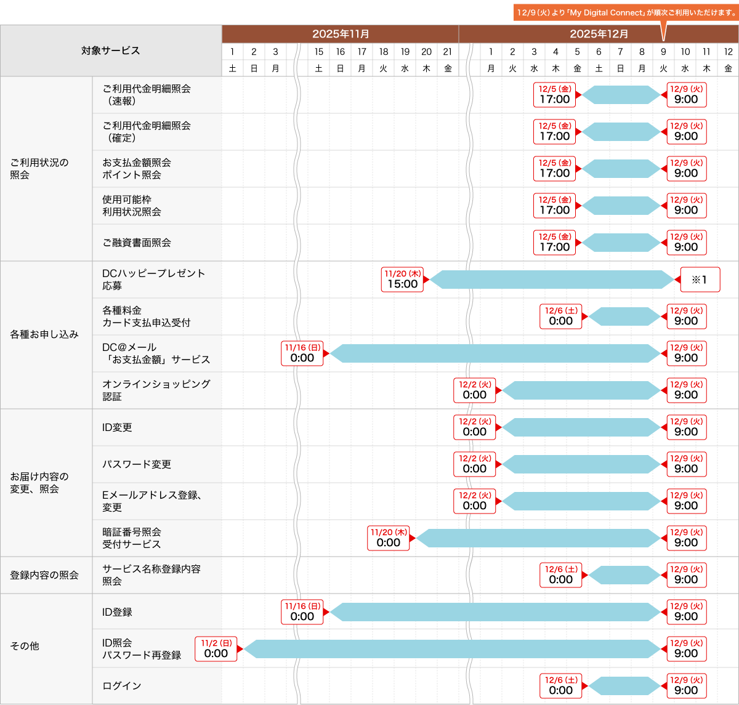The height and width of the screenshot is (705, 739).
Task: Click the blue suspension bar for DCハッピープレゼント応募
Action: tap(552, 280)
